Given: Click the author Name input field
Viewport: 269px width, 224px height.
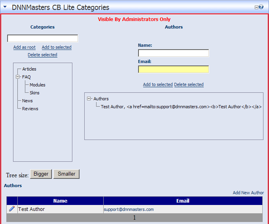Looking at the screenshot, I should [173, 53].
